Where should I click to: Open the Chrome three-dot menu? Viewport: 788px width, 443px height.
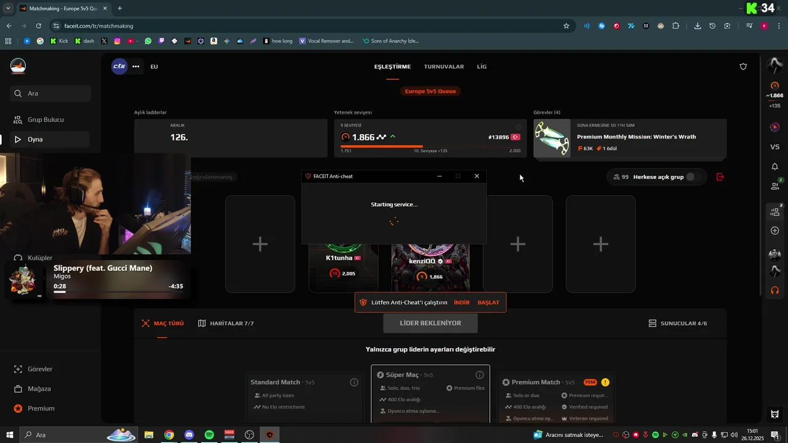pos(778,26)
